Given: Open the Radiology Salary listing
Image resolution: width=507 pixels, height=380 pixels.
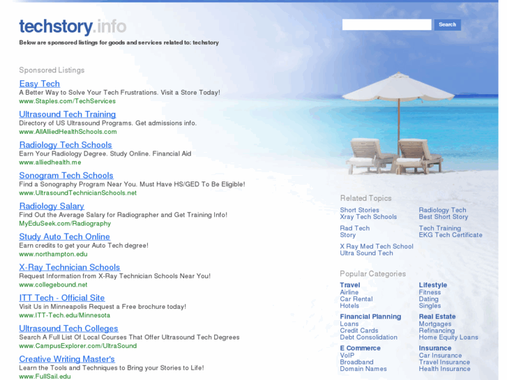Looking at the screenshot, I should [52, 206].
